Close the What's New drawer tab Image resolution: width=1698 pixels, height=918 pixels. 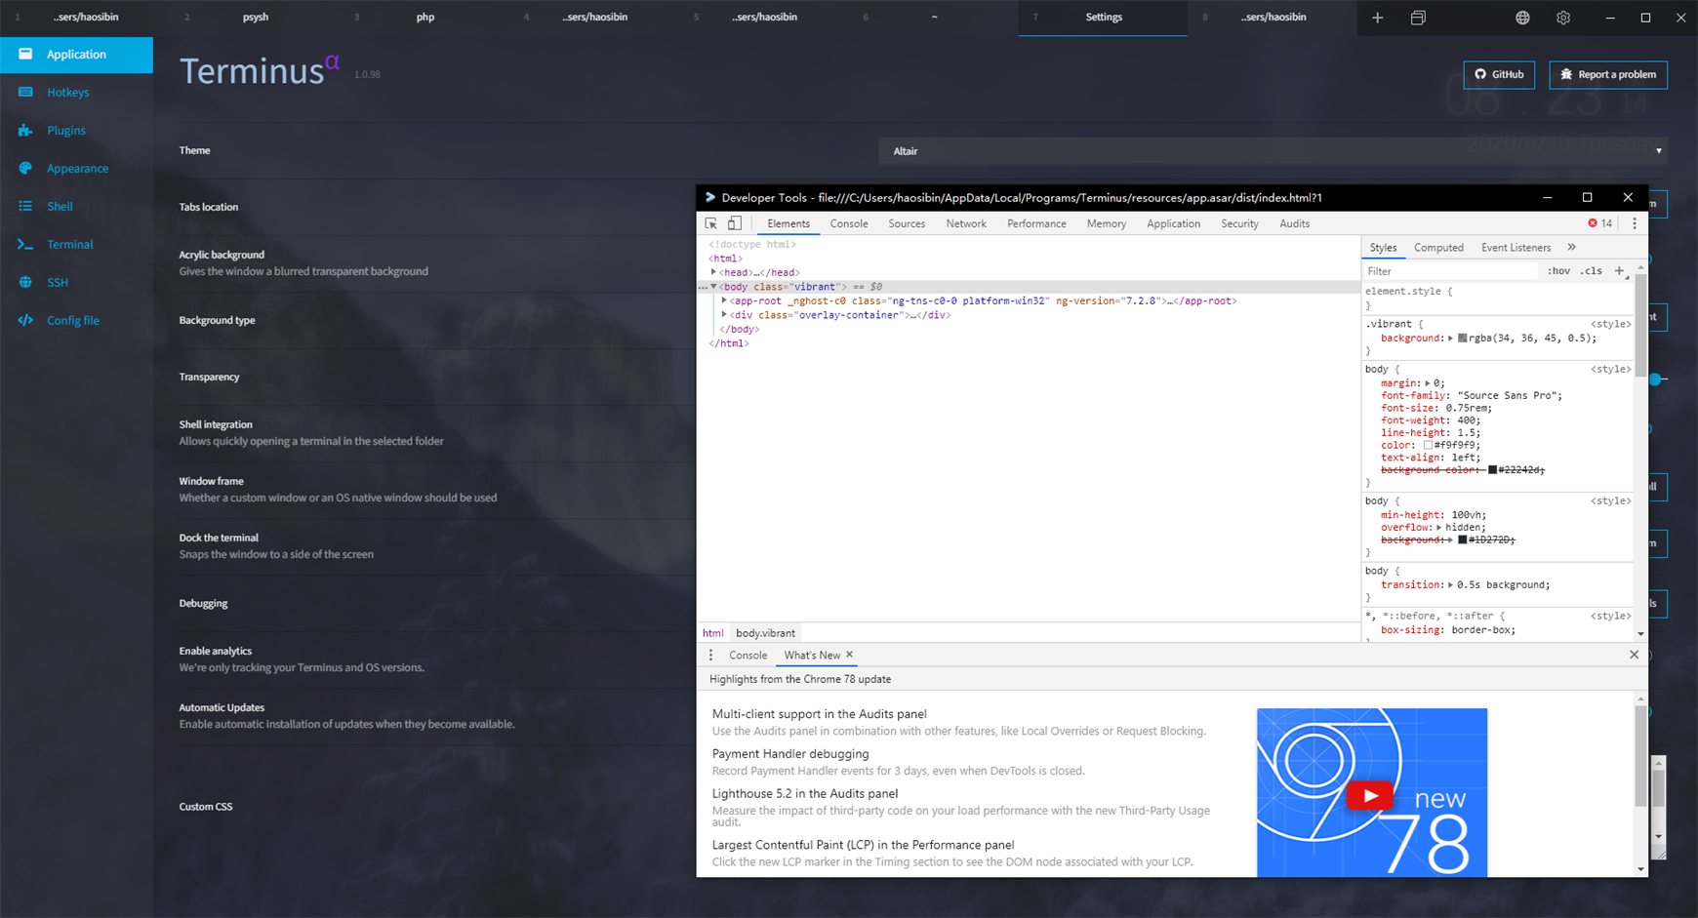click(849, 655)
